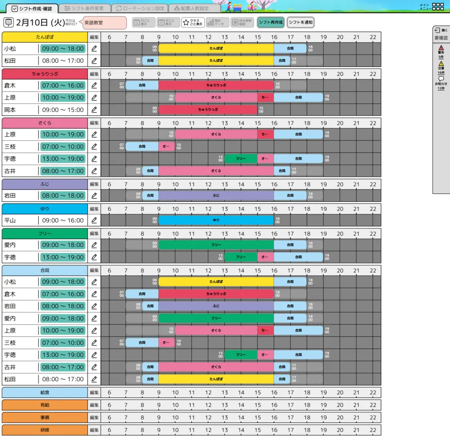Click the purple ふじ class header
This screenshot has height=437, width=450.
click(45, 184)
